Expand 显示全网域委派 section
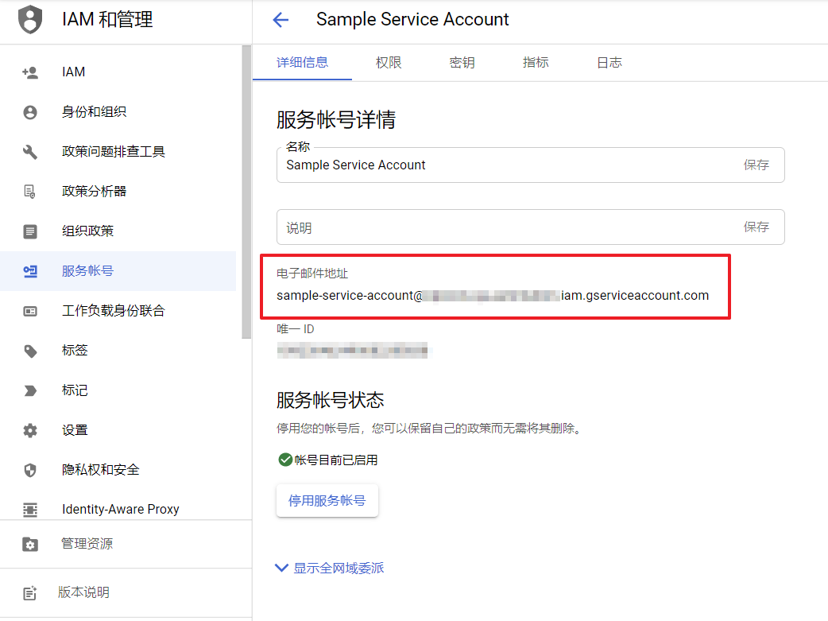 pos(329,568)
